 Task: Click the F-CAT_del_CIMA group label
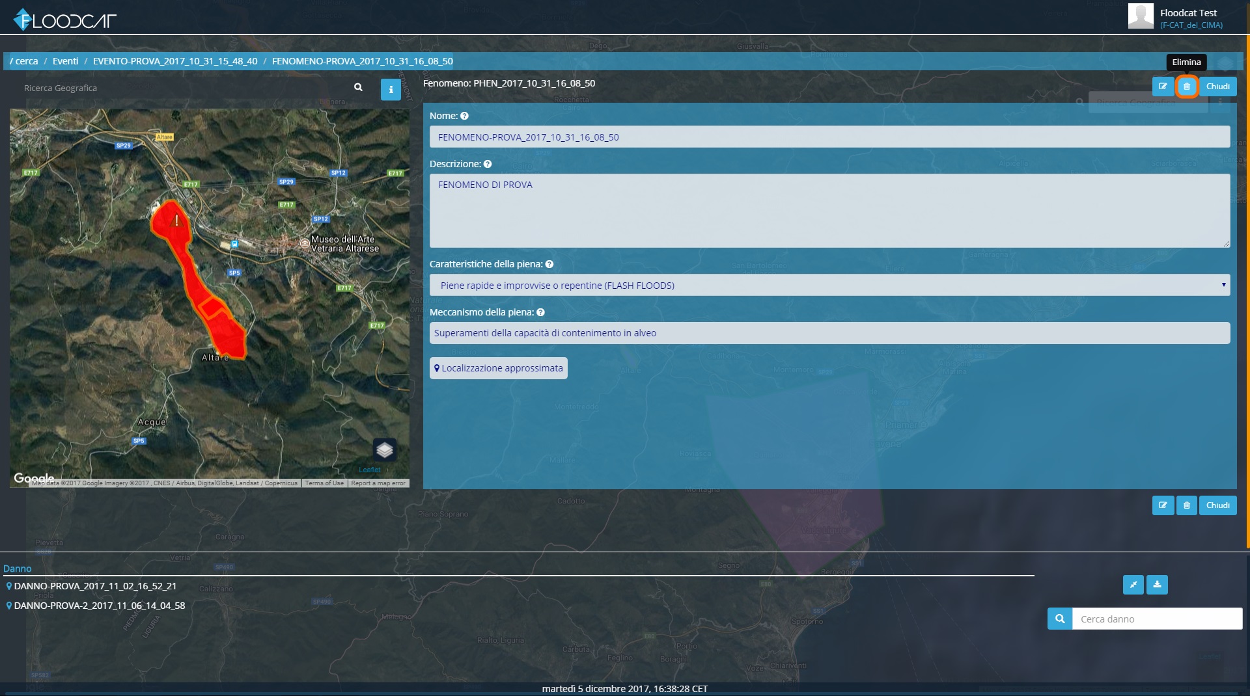click(x=1191, y=25)
